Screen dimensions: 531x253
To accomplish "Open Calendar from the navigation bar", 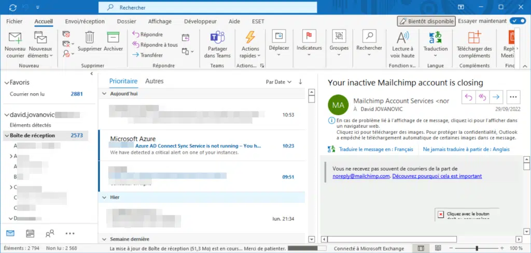I will (30, 233).
